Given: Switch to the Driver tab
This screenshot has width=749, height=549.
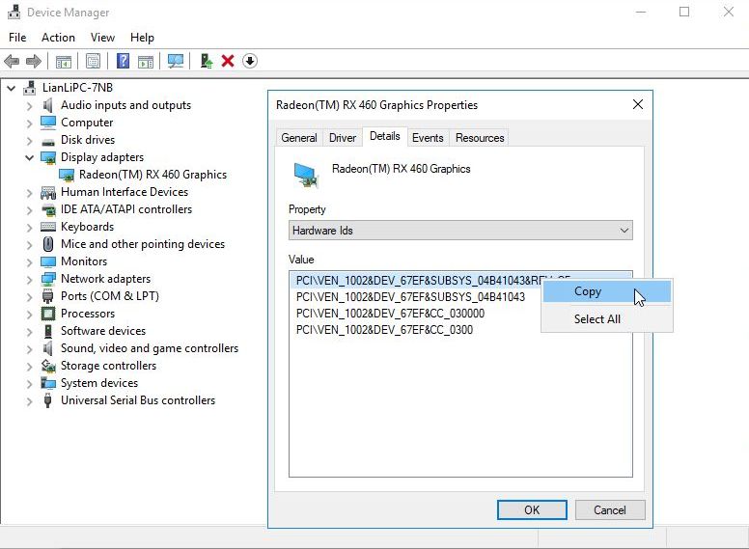Looking at the screenshot, I should tap(343, 138).
